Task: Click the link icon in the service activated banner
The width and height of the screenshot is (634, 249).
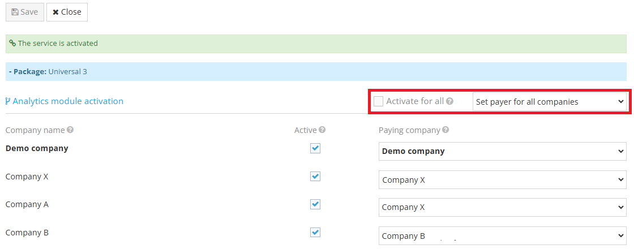Action: 12,44
